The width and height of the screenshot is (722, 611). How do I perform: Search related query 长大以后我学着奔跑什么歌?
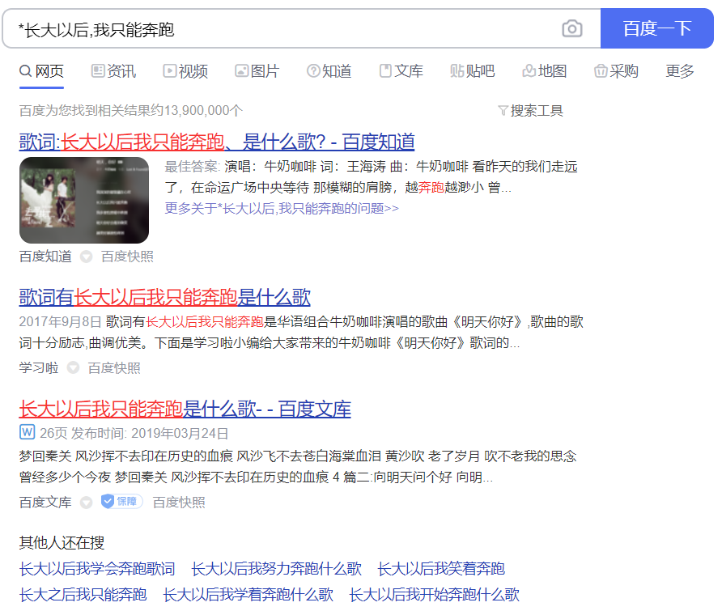pyautogui.click(x=248, y=595)
